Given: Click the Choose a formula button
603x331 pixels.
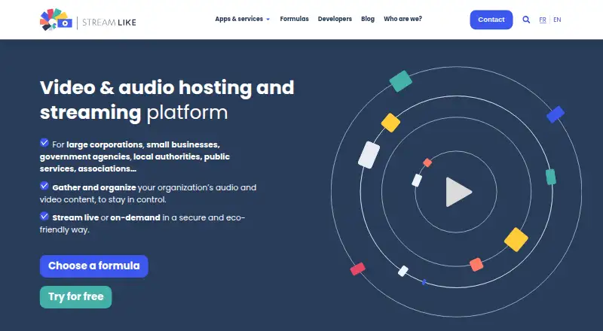Looking at the screenshot, I should coord(93,266).
